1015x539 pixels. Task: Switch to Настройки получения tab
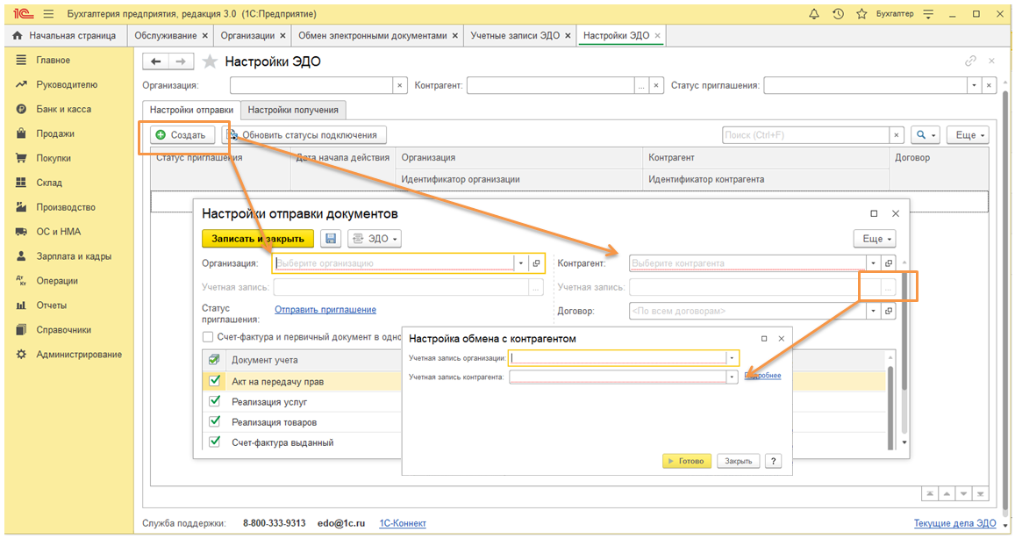(x=293, y=110)
